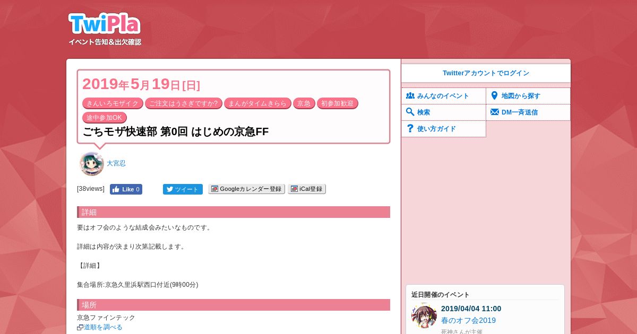Select the 38views counter text
Viewport: 637px width, 334px height.
coord(91,189)
